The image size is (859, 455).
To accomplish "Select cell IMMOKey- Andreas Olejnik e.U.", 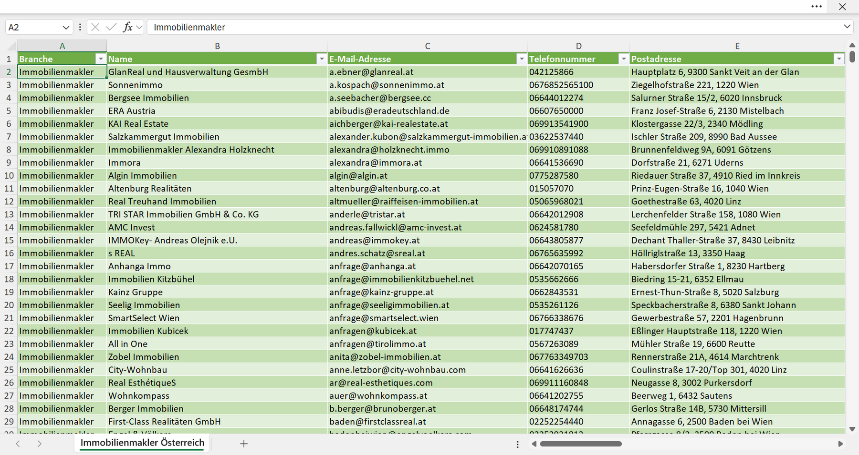I will tap(217, 240).
